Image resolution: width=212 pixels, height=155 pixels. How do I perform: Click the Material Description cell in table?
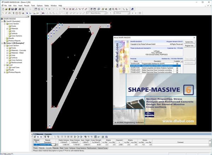click(x=48, y=145)
